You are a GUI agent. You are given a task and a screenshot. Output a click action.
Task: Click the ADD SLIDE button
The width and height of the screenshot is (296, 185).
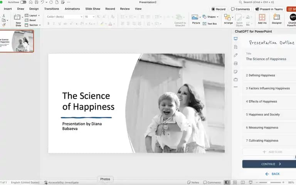tap(269, 152)
